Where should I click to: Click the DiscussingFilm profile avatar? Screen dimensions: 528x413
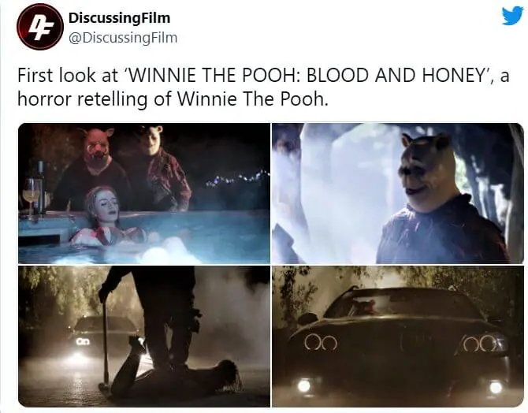(39, 27)
